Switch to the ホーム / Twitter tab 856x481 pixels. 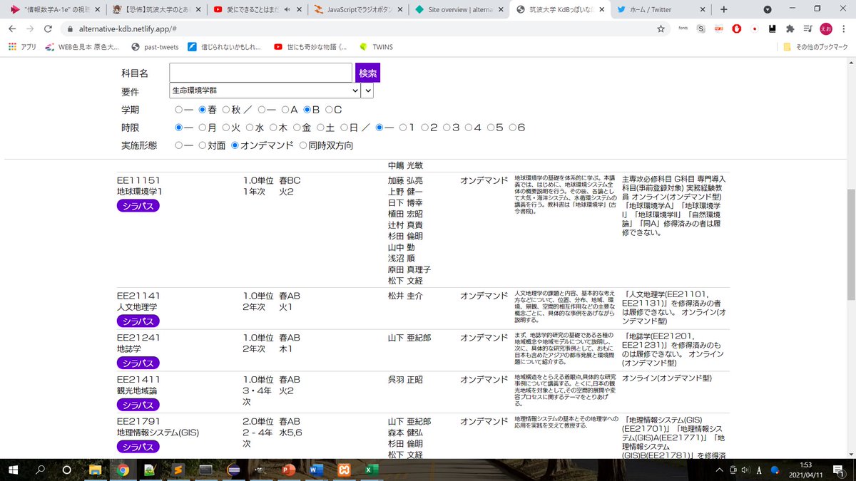656,9
